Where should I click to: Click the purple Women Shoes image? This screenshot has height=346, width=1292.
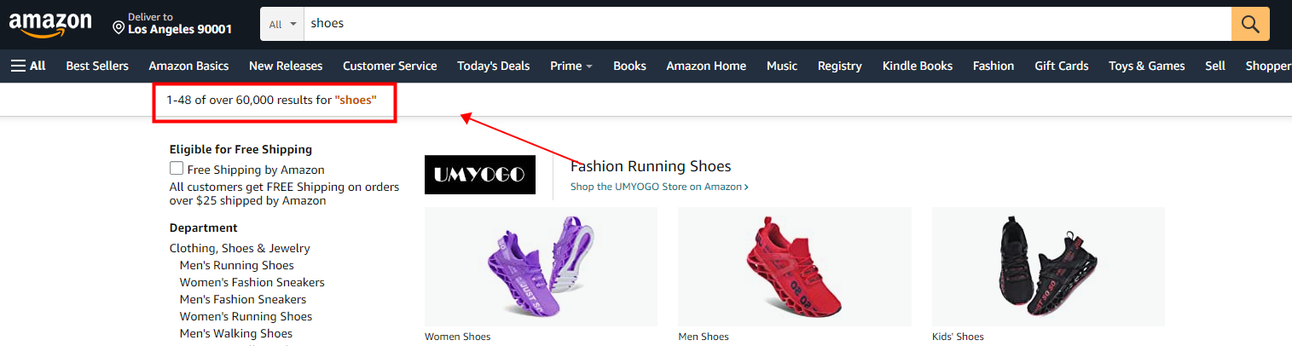[x=540, y=266]
